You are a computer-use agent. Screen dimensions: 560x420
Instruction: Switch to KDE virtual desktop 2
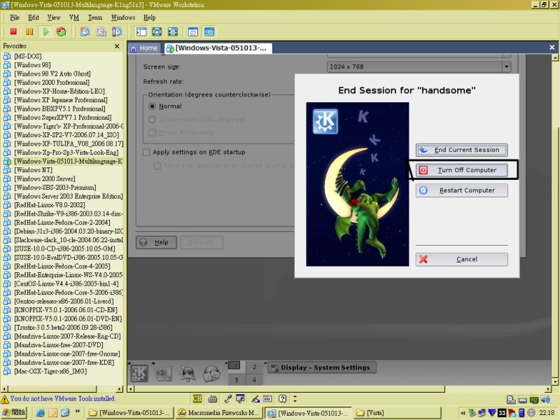coord(254,367)
